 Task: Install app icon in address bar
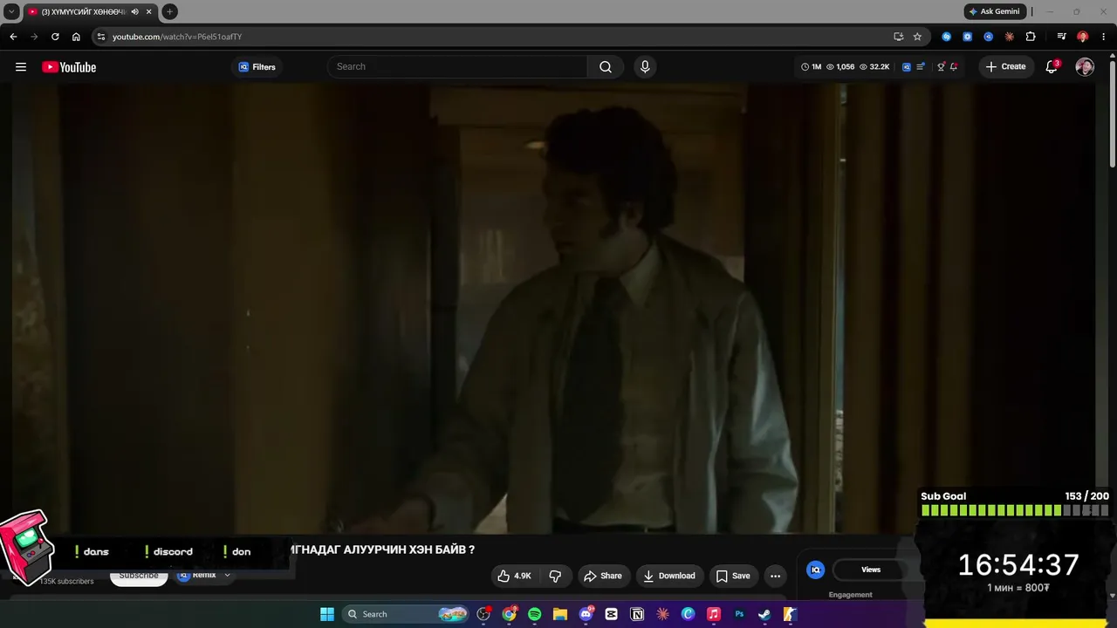tap(898, 37)
